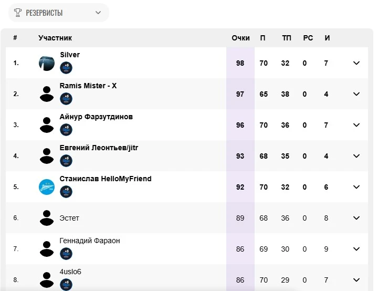Screen dimensions: 378x291
Task: Open participant name Евгений Леонтьев/jitr
Action: (x=99, y=148)
